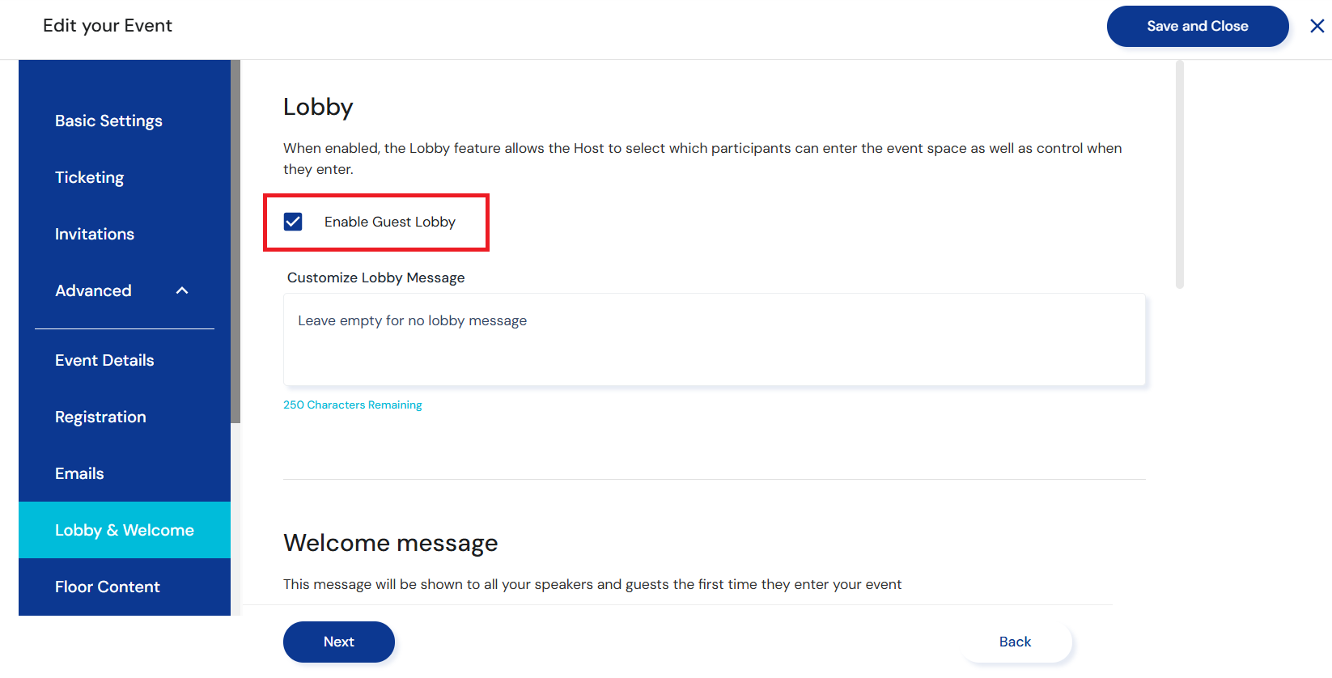Go to Floor Content section
The width and height of the screenshot is (1332, 678).
click(x=108, y=587)
